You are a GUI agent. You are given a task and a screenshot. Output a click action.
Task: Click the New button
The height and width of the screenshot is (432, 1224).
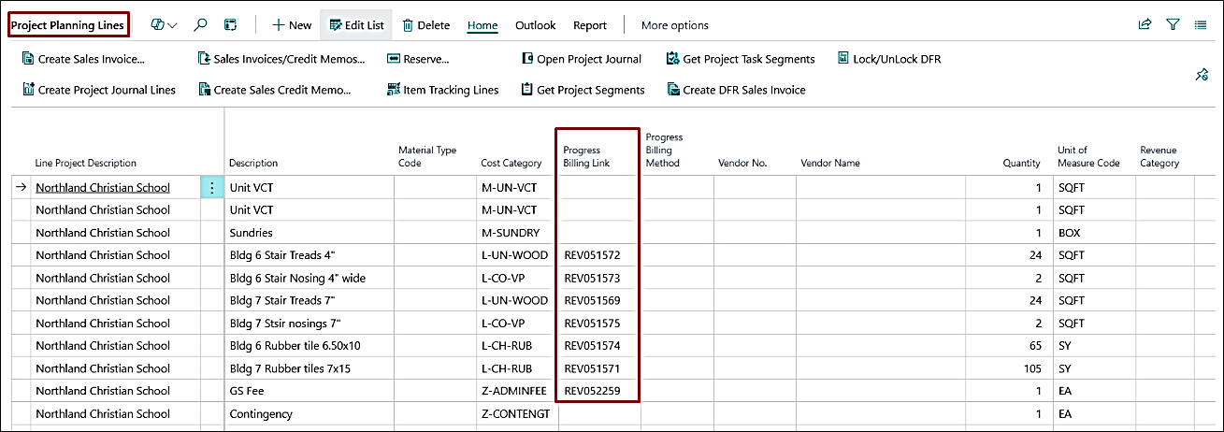(x=292, y=25)
